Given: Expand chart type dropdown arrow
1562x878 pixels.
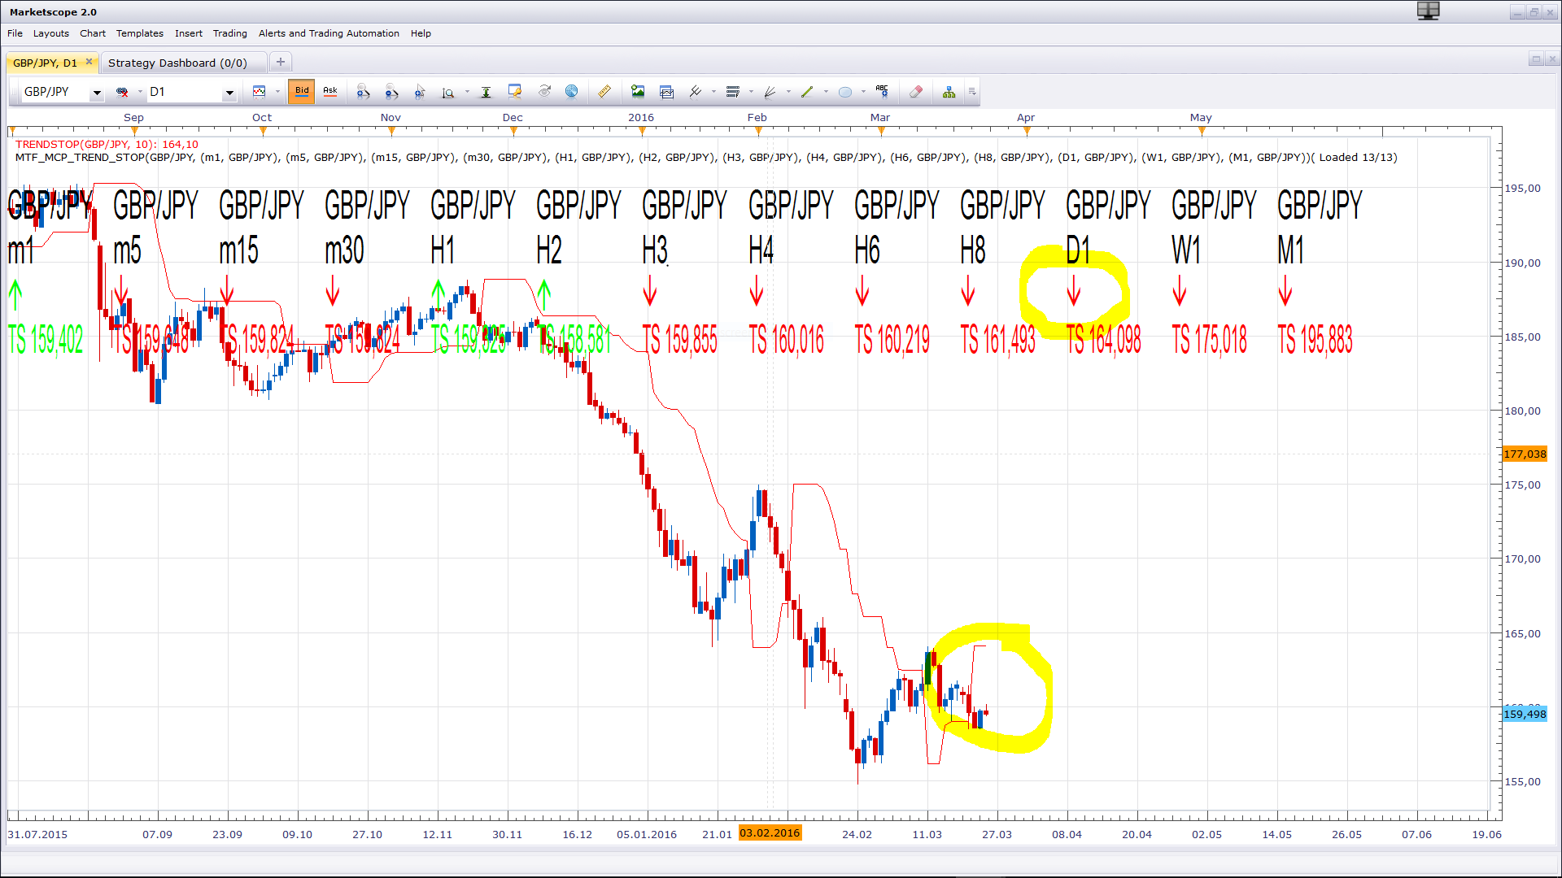Looking at the screenshot, I should [277, 92].
